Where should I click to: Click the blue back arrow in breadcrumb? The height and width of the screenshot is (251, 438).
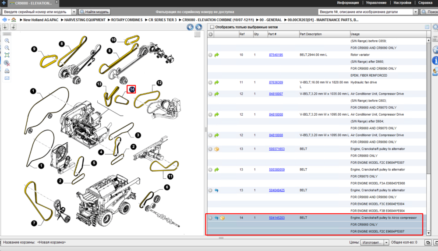tap(4, 20)
